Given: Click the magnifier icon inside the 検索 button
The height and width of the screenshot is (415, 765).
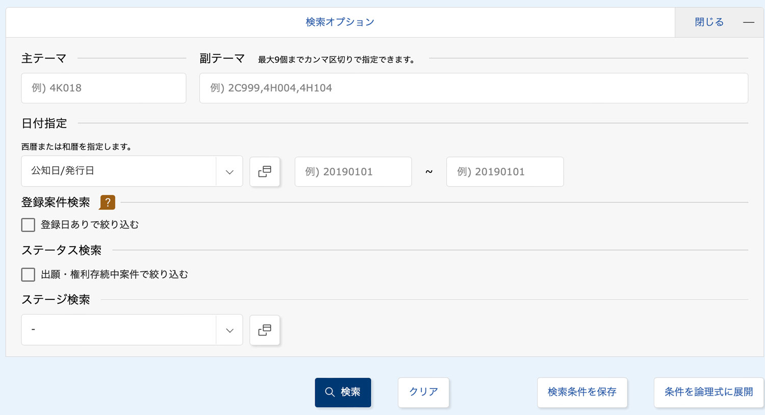Looking at the screenshot, I should pos(329,392).
